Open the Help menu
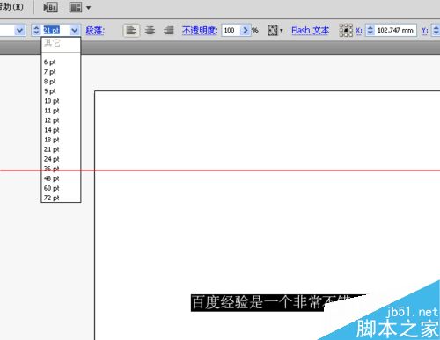This screenshot has width=440, height=340. (11, 6)
